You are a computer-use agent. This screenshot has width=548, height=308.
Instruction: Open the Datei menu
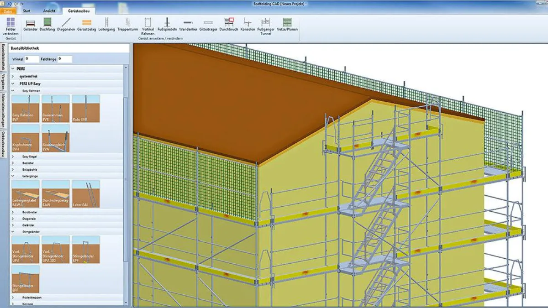pos(8,10)
